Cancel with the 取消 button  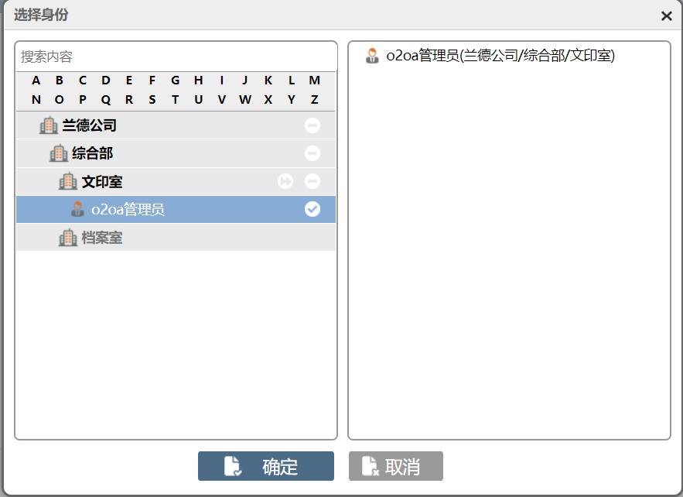point(396,467)
